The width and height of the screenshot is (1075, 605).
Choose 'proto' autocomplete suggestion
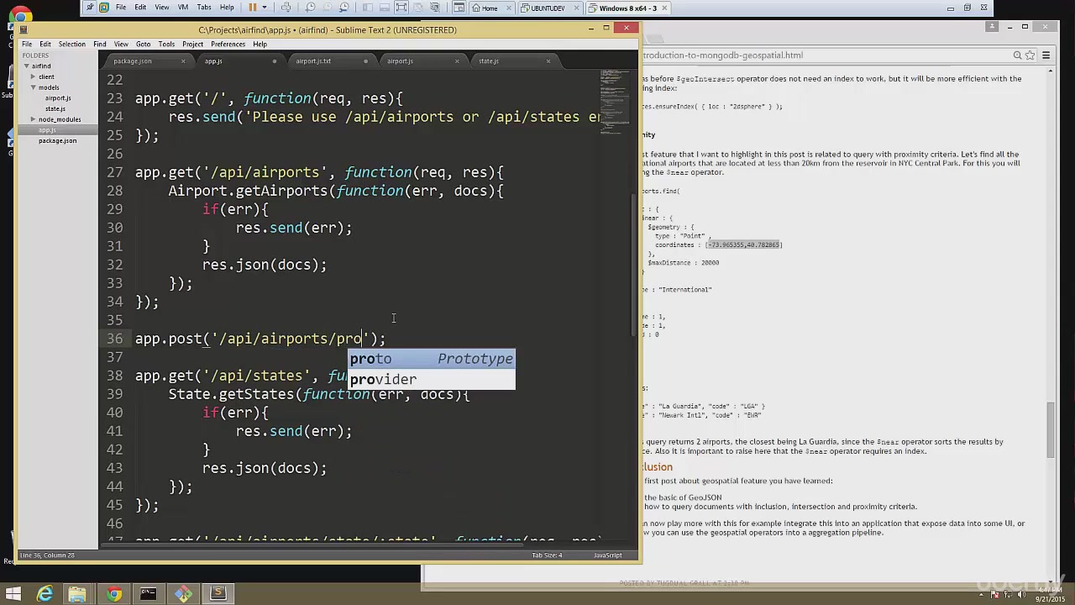point(432,359)
